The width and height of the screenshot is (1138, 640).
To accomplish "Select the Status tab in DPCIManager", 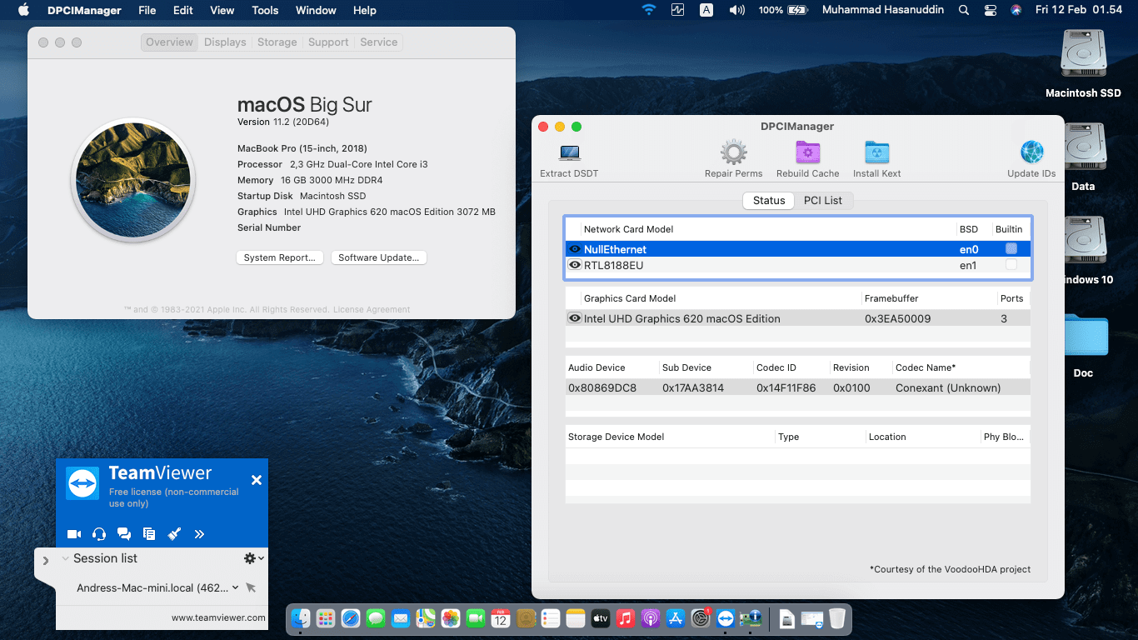I will [x=769, y=200].
